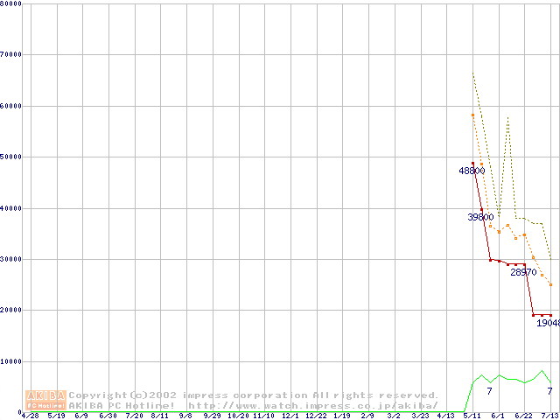Select the 39800 data label
The height and width of the screenshot is (420, 560).
coord(479,217)
